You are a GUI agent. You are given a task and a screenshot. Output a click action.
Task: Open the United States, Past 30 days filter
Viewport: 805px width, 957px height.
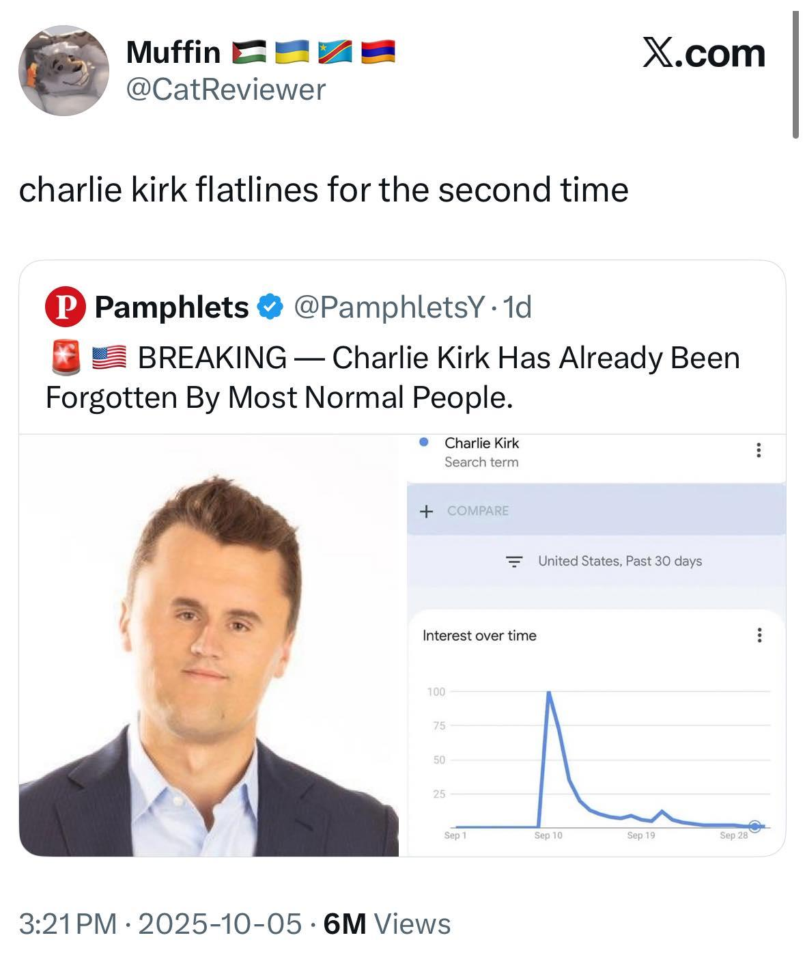[x=619, y=561]
